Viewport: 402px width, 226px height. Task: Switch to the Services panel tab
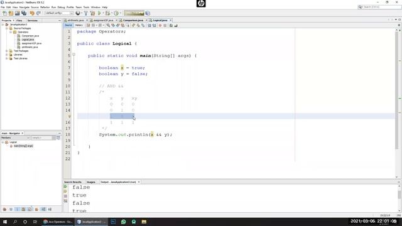pos(32,20)
